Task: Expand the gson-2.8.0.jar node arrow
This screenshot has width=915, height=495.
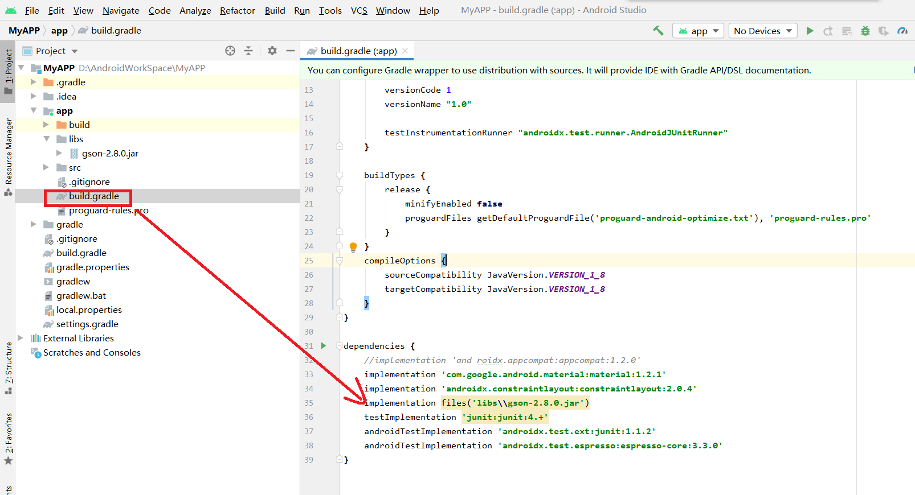Action: [x=59, y=153]
